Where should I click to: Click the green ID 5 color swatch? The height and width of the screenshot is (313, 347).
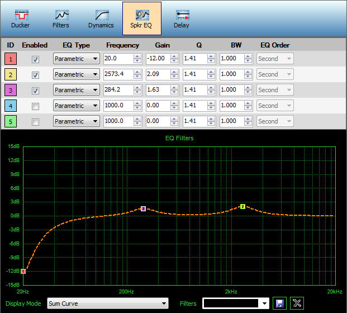(11, 121)
